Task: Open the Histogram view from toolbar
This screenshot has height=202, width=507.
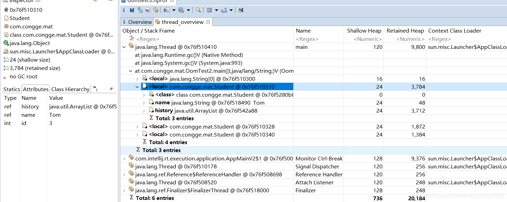Action: 132,10
